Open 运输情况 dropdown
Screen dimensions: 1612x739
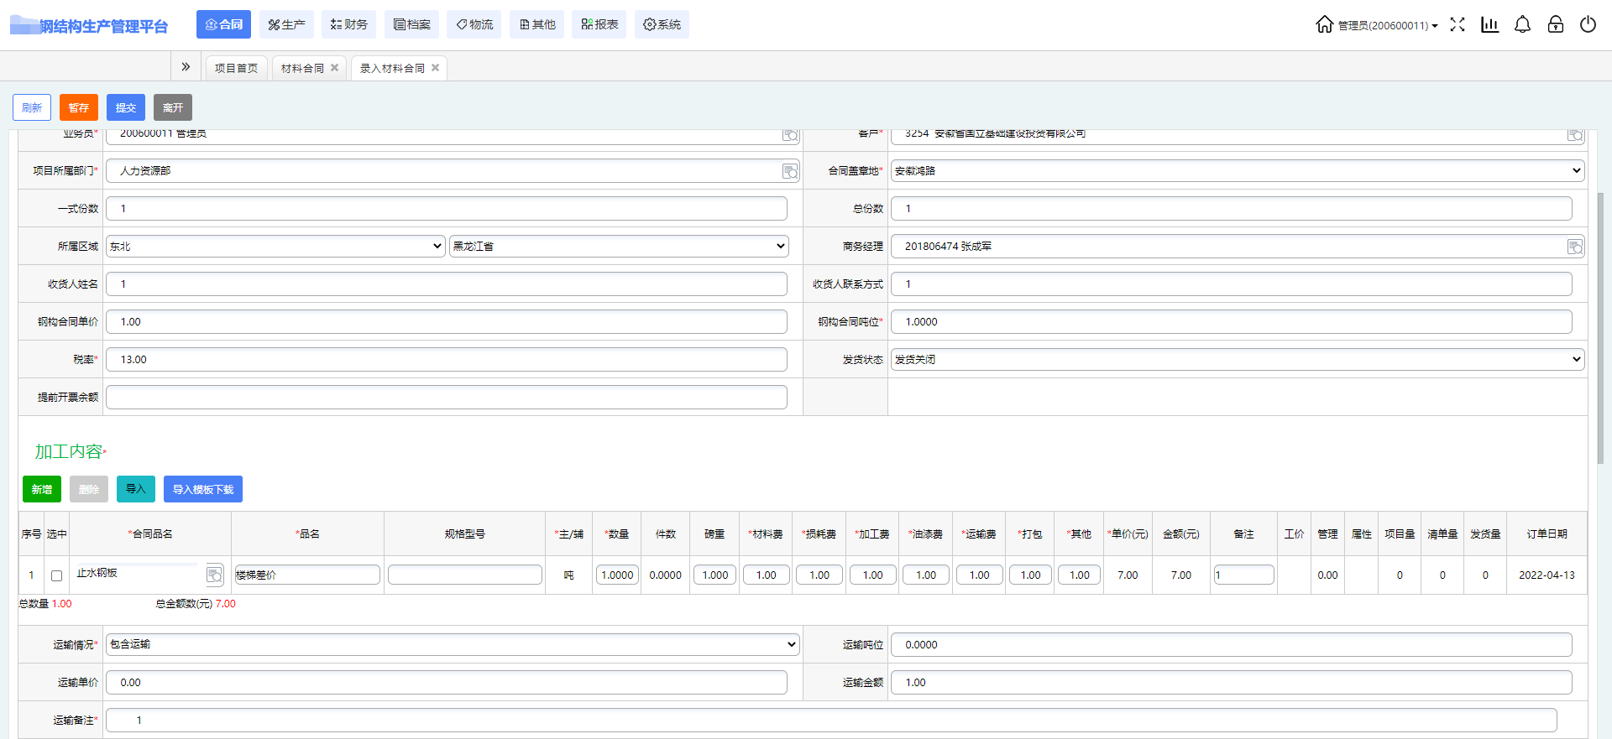coord(453,644)
